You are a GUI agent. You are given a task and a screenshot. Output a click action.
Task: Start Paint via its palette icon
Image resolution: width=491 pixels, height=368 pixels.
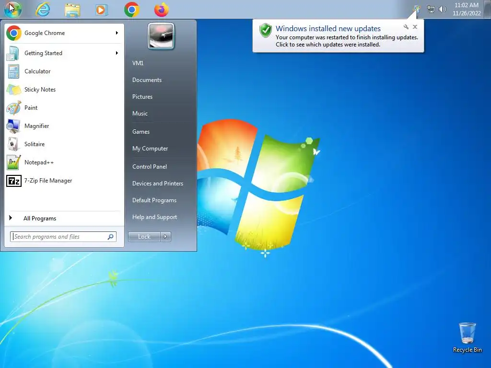(14, 108)
